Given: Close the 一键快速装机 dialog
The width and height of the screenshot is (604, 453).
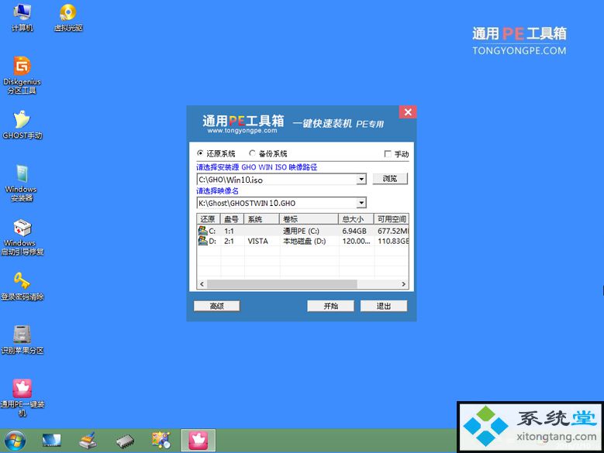Looking at the screenshot, I should [x=408, y=112].
